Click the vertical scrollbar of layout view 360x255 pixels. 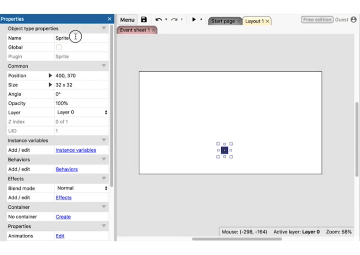click(x=357, y=139)
